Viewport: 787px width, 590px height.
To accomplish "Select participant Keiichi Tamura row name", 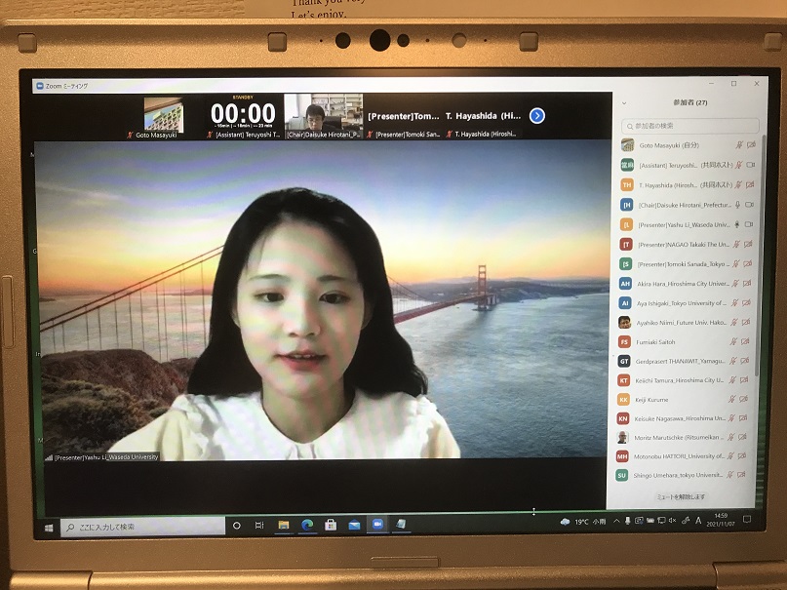I will [680, 380].
